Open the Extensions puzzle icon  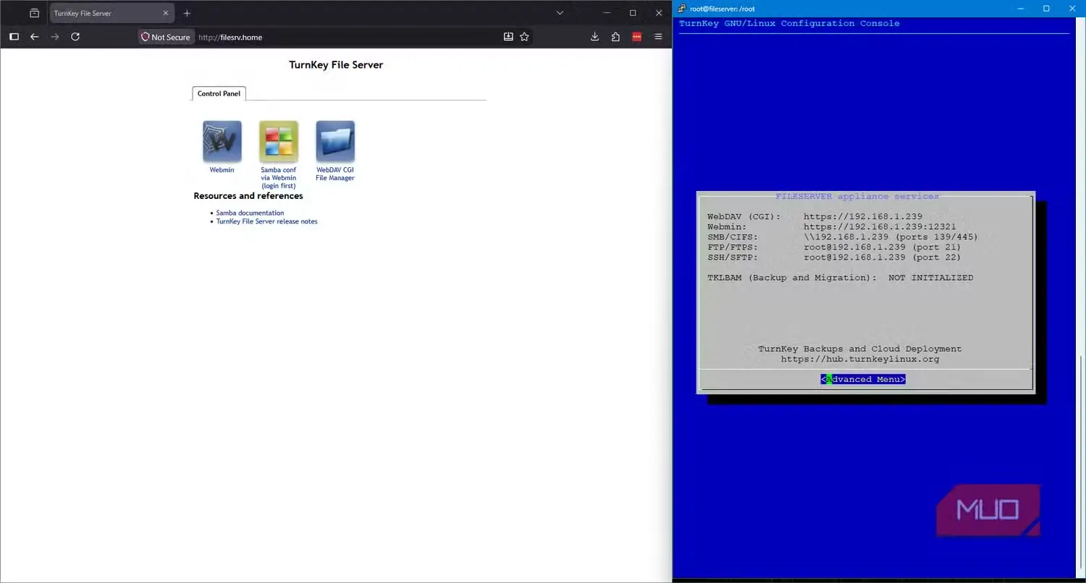click(615, 37)
